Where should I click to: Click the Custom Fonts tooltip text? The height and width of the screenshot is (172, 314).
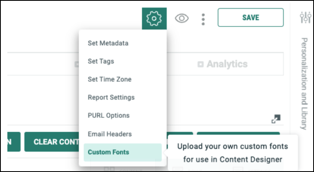[x=232, y=152]
